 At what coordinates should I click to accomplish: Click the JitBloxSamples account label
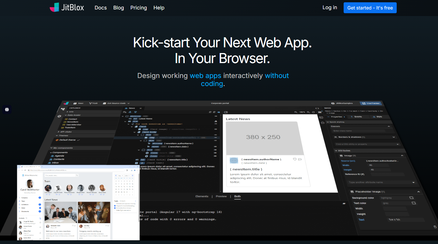pos(342,103)
